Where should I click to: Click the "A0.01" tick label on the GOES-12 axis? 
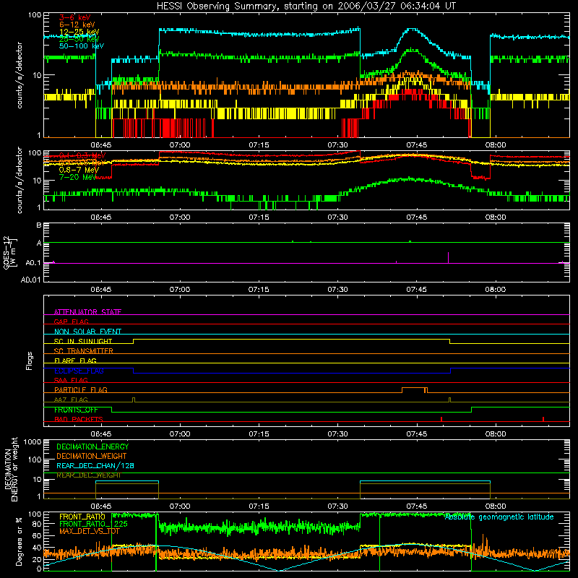click(31, 280)
